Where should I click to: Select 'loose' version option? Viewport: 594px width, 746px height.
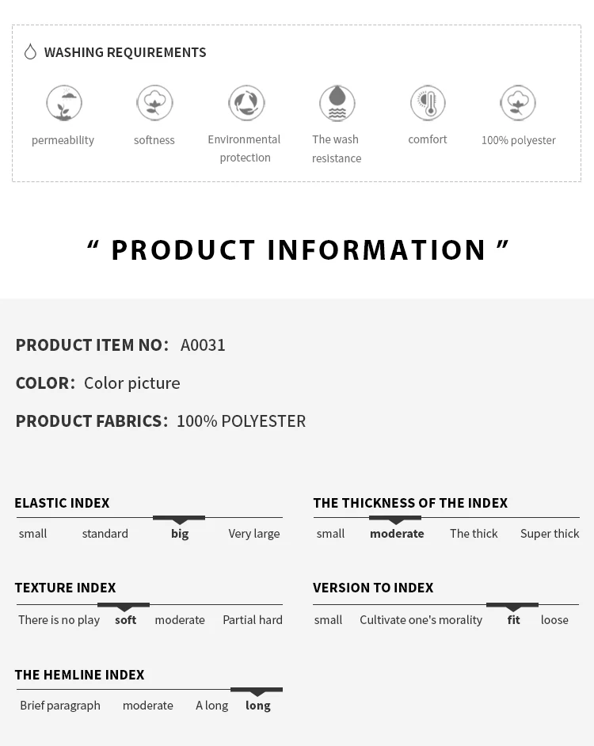pyautogui.click(x=554, y=620)
